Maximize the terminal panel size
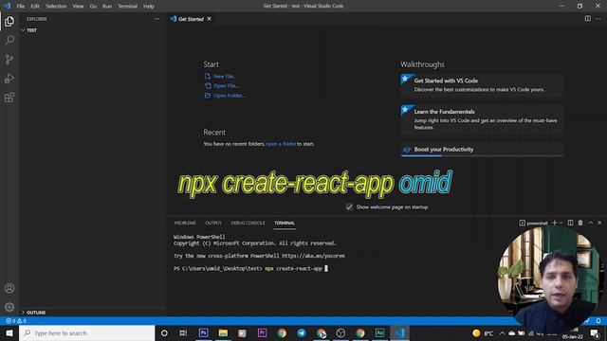 tap(591, 223)
